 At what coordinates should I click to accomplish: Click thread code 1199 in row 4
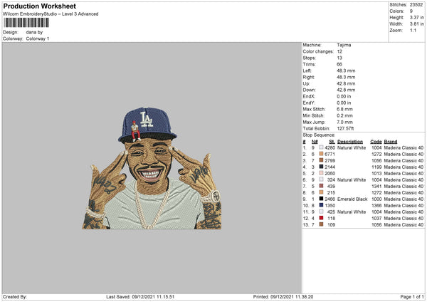376,167
